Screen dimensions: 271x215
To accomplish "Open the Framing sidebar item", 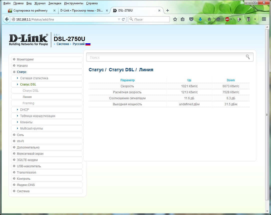I will [28, 103].
